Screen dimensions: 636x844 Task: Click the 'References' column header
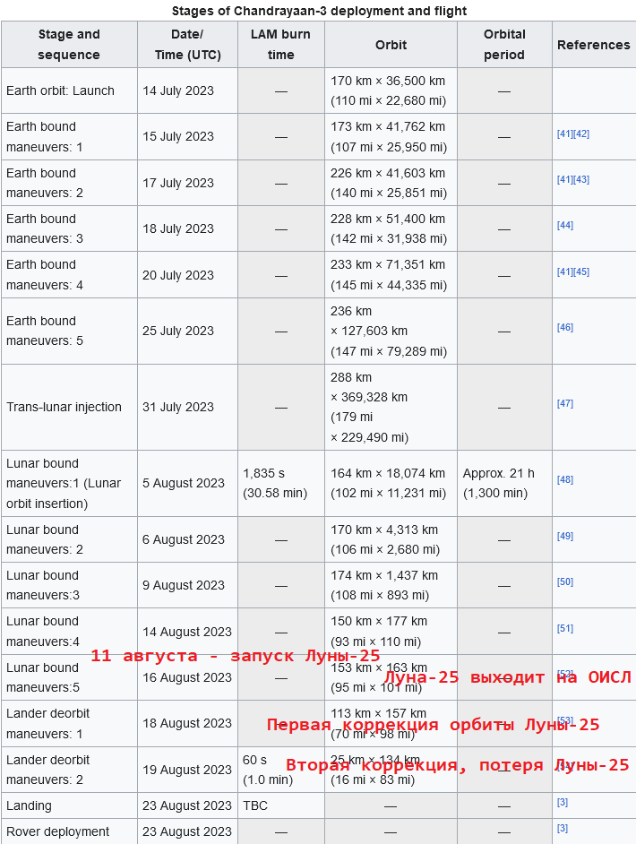click(x=594, y=45)
